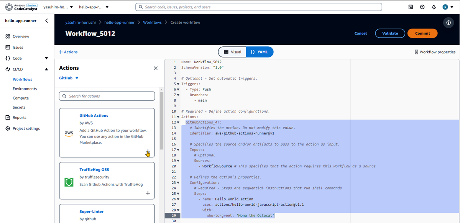Collapse the CI/CD section in sidebar
This screenshot has width=460, height=223.
[46, 70]
